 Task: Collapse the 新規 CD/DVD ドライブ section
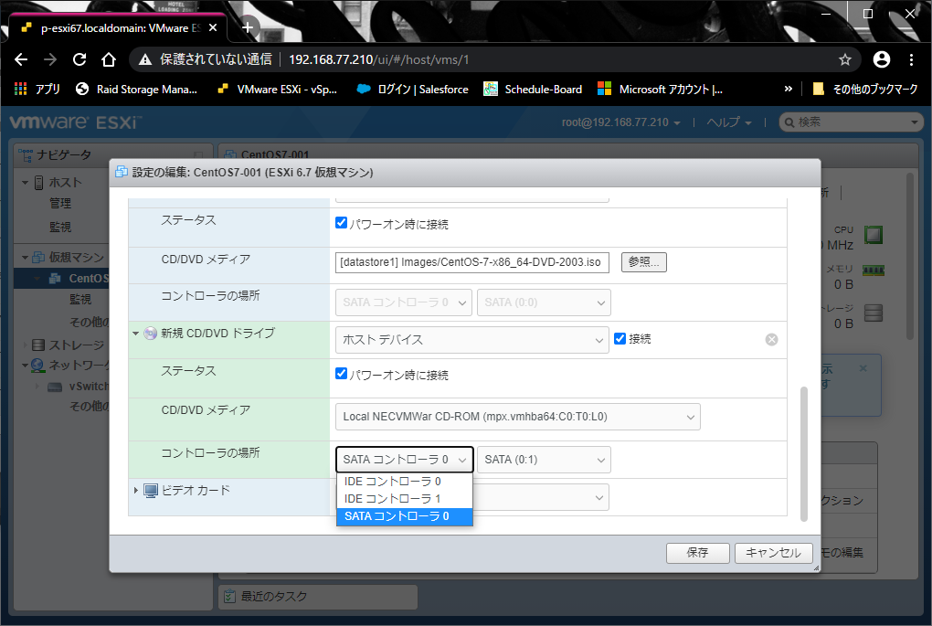click(x=135, y=334)
